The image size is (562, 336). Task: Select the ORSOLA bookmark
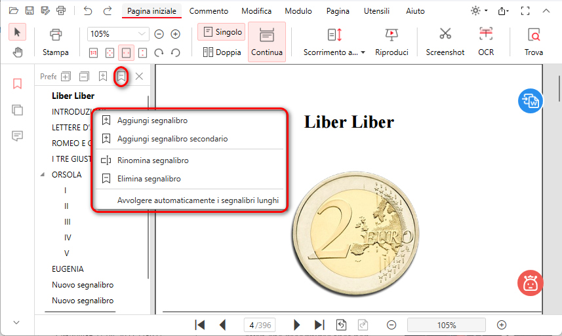click(x=67, y=175)
